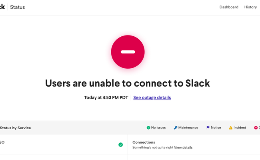This screenshot has width=260, height=160.
Task: Click the blue Notice flag icon
Action: pos(208,128)
